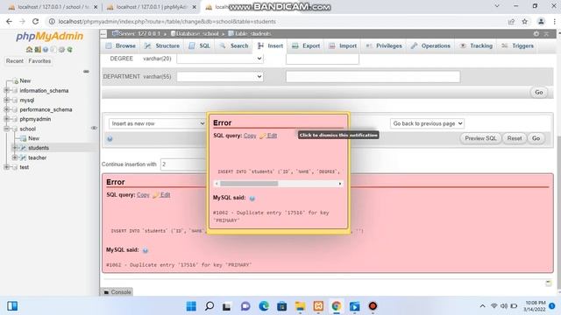This screenshot has width=561, height=315.
Task: Click Go button below DEPARTMENT row
Action: pos(539,92)
